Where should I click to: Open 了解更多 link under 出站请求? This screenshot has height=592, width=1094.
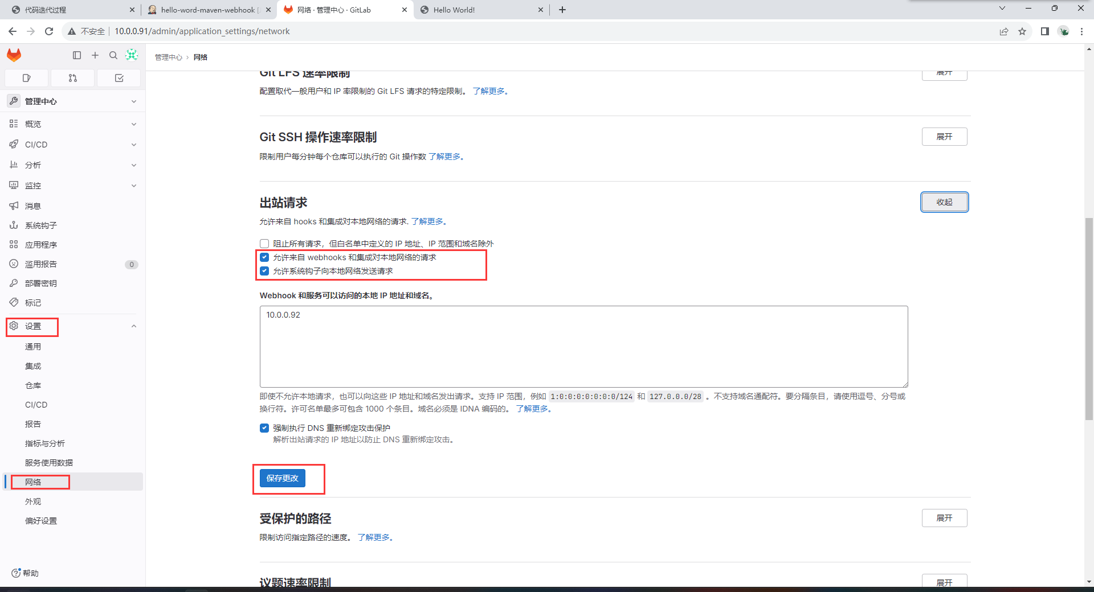pos(427,221)
